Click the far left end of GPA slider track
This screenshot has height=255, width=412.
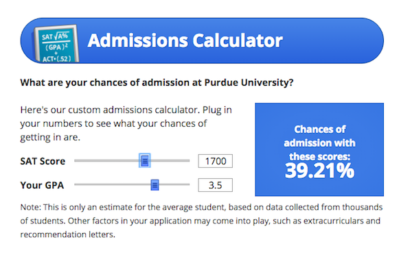pos(76,184)
